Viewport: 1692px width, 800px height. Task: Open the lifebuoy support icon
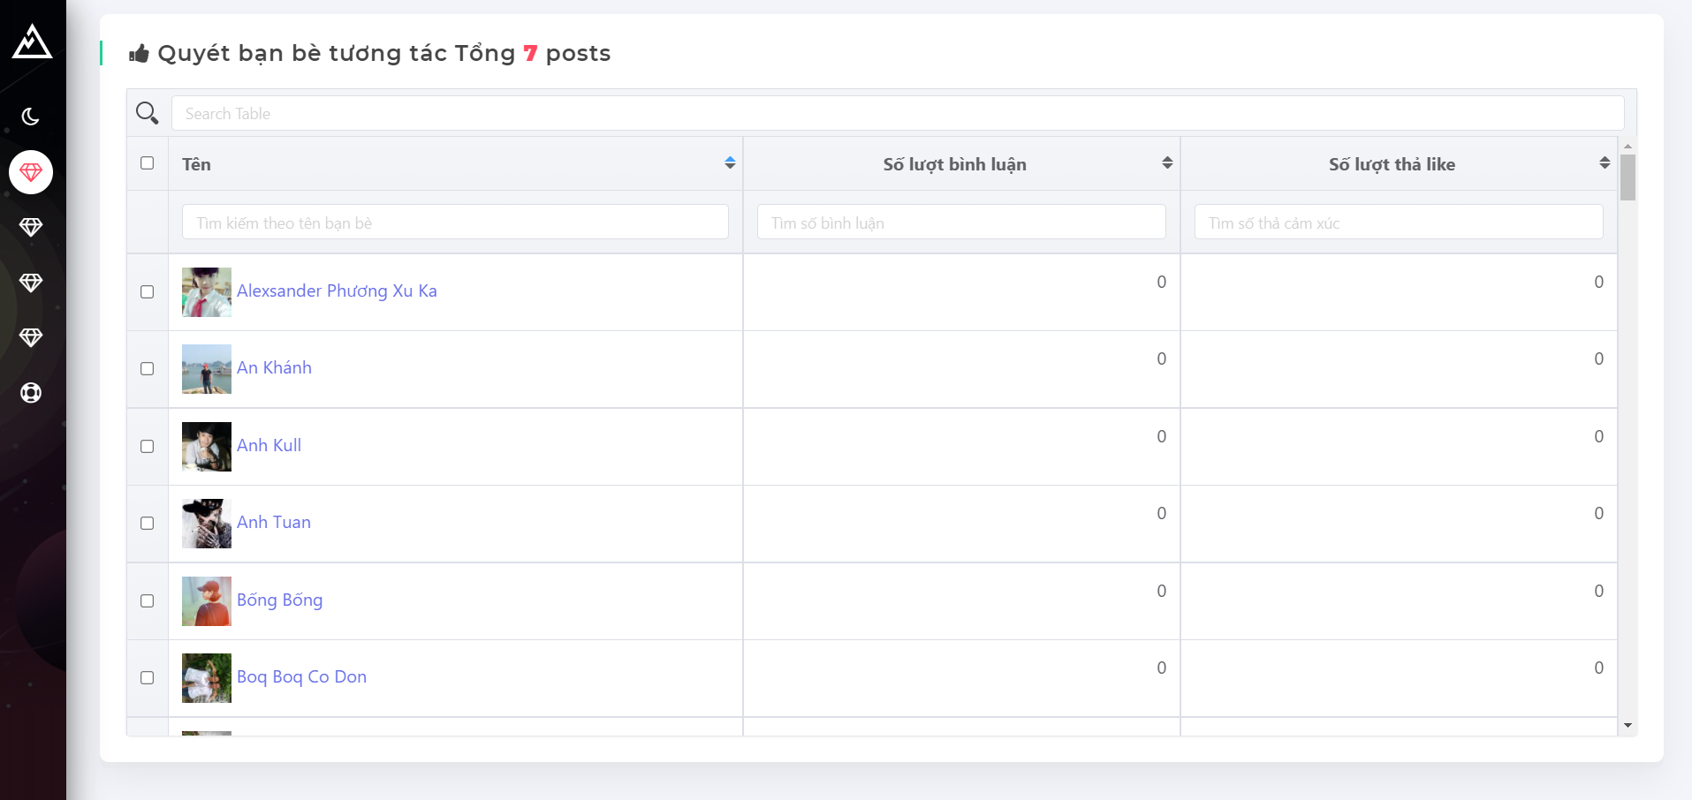31,393
